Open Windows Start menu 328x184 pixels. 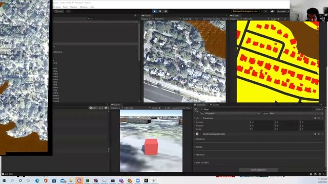[4, 180]
